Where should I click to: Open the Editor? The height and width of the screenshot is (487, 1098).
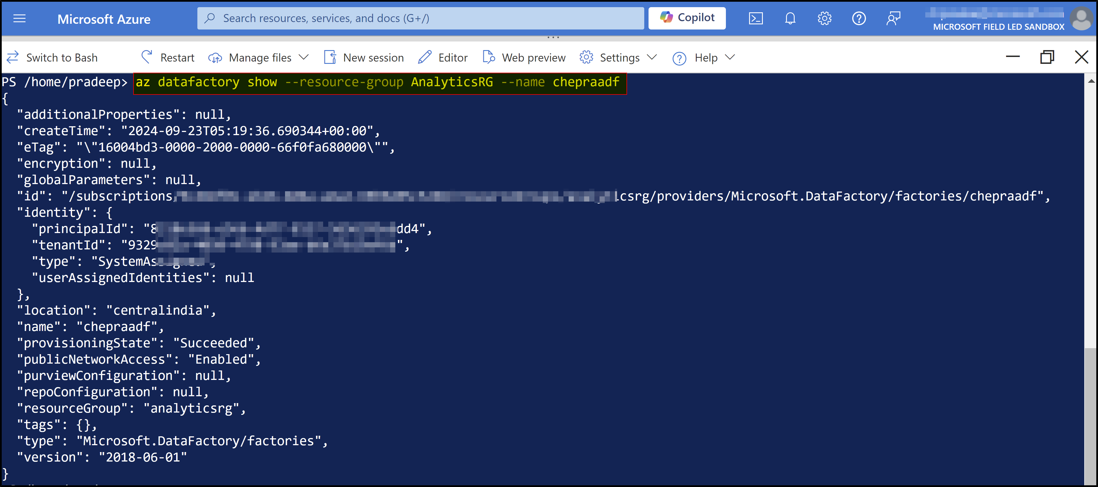443,58
